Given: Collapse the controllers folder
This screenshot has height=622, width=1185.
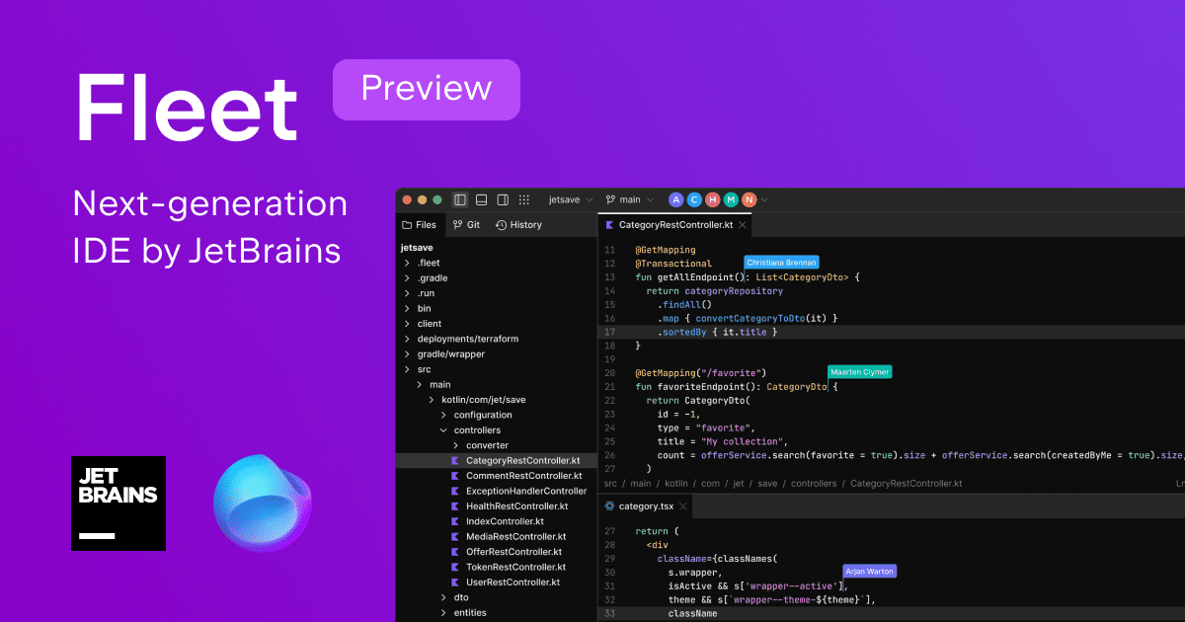Looking at the screenshot, I should coord(444,430).
